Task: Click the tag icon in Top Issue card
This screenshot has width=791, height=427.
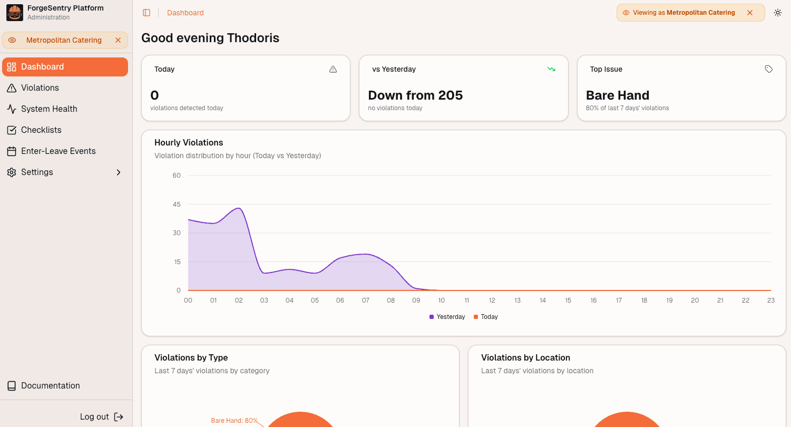Action: [769, 69]
